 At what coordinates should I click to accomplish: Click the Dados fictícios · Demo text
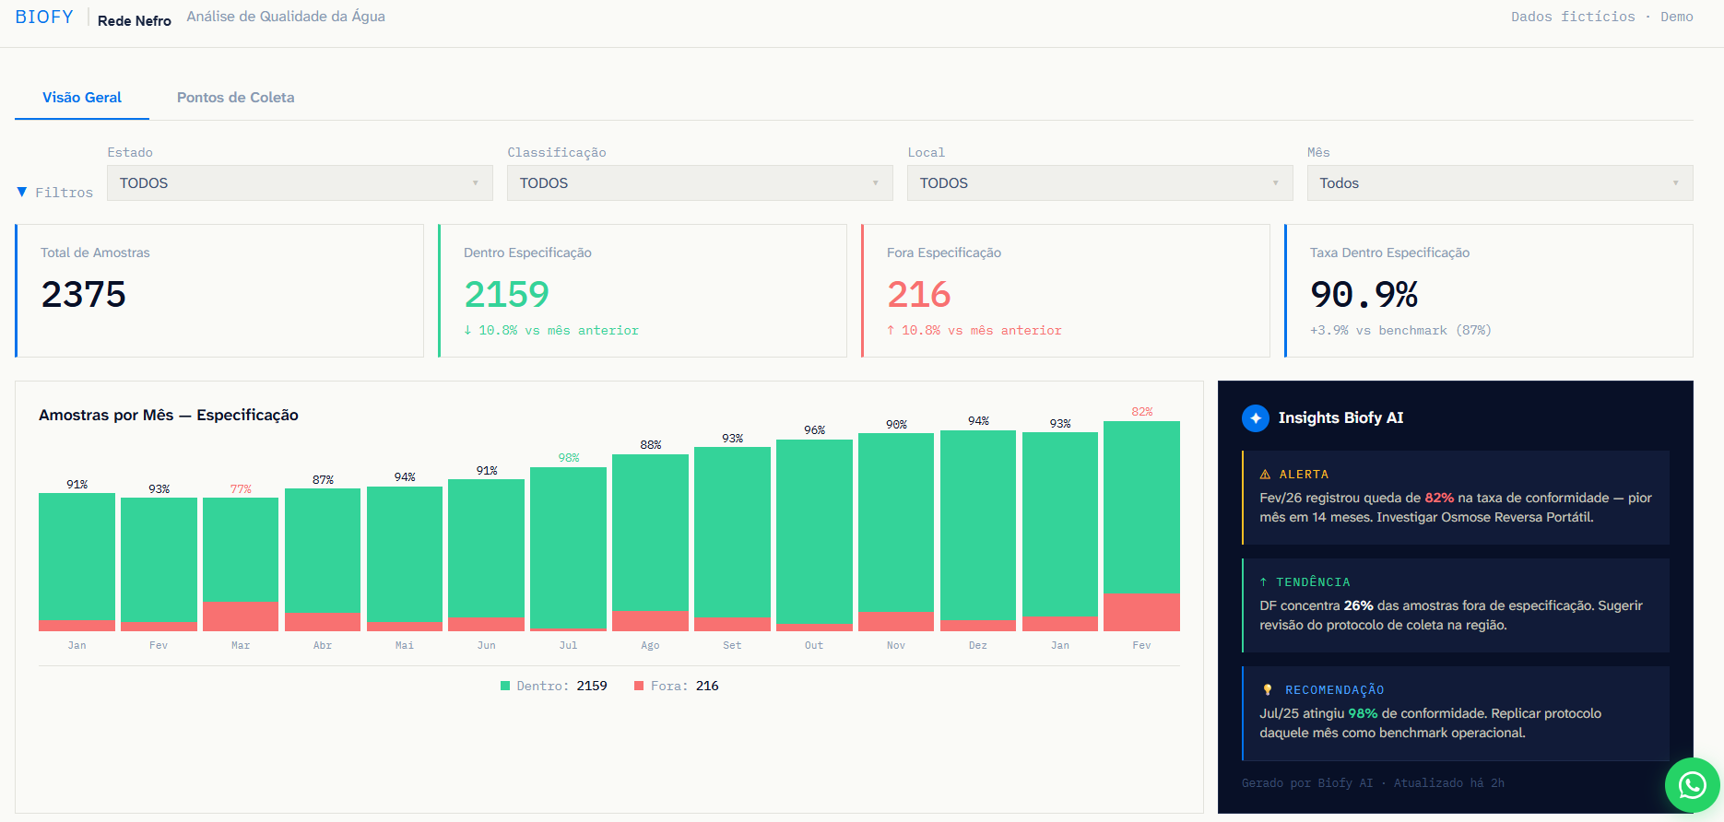[1602, 17]
